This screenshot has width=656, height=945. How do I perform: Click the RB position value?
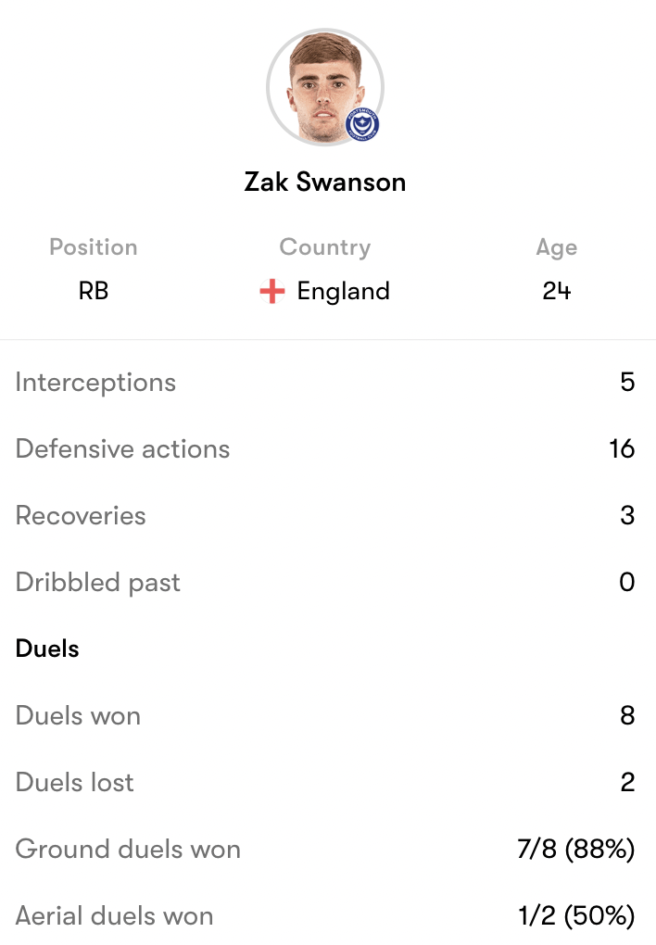click(x=94, y=291)
